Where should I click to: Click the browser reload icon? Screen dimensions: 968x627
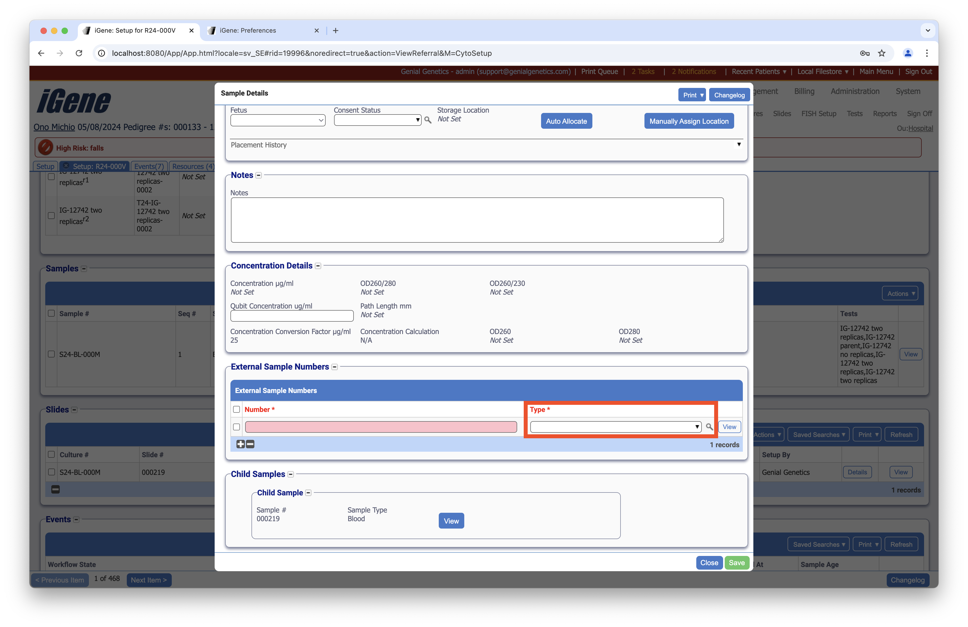[79, 53]
